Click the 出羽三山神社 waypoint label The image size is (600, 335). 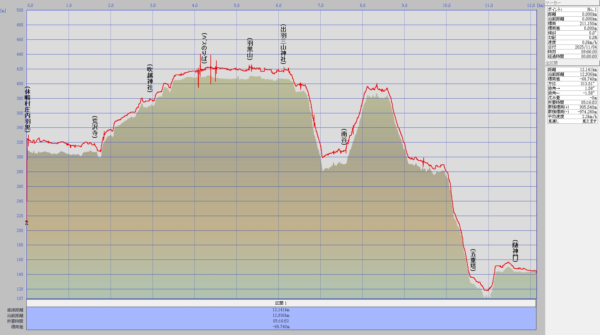[283, 44]
